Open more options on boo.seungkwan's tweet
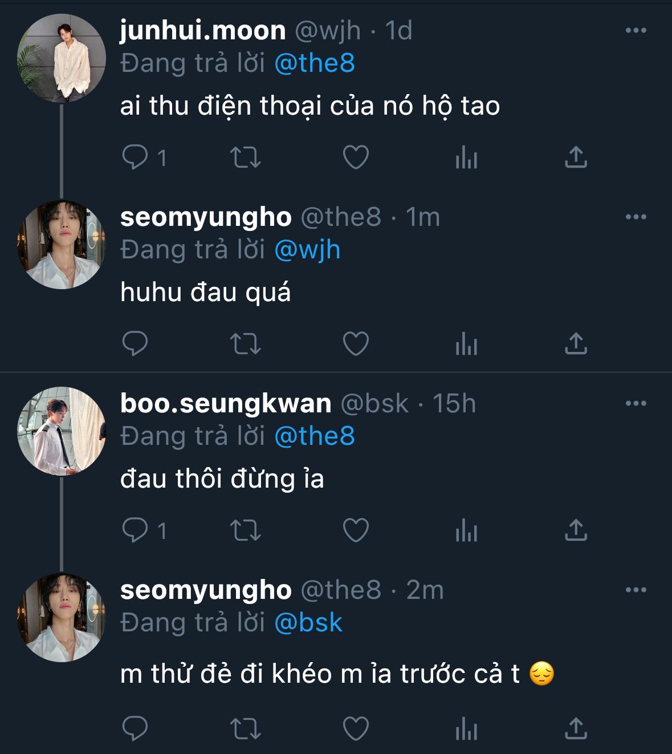 636,403
